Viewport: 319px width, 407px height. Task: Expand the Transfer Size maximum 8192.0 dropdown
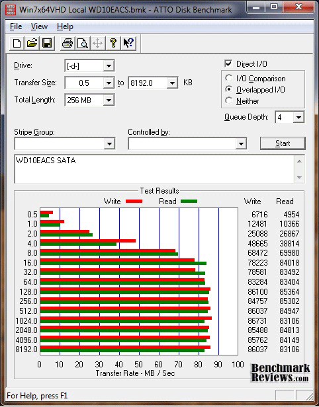point(172,83)
